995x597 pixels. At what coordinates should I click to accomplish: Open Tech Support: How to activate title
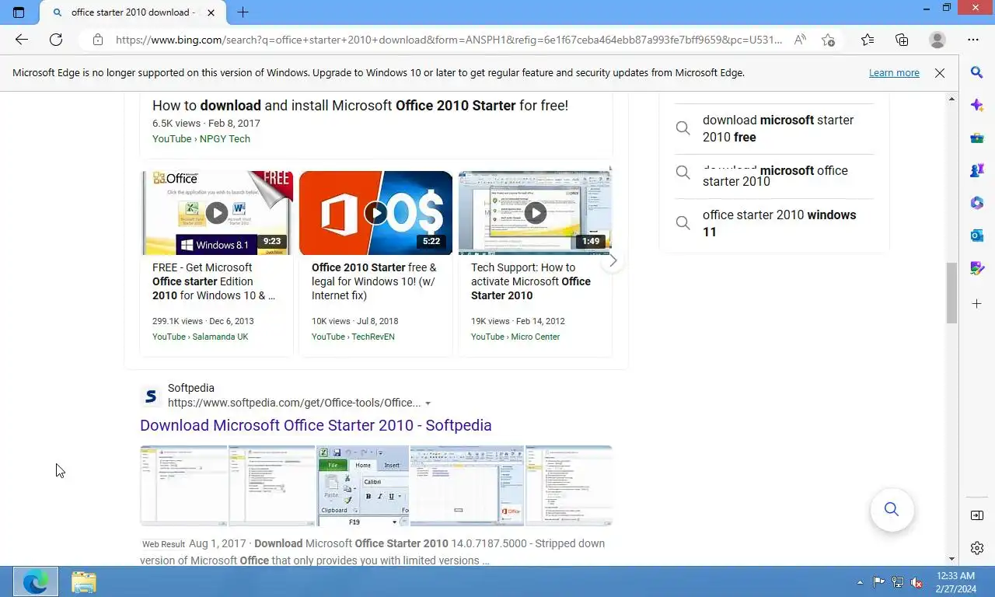click(x=531, y=281)
